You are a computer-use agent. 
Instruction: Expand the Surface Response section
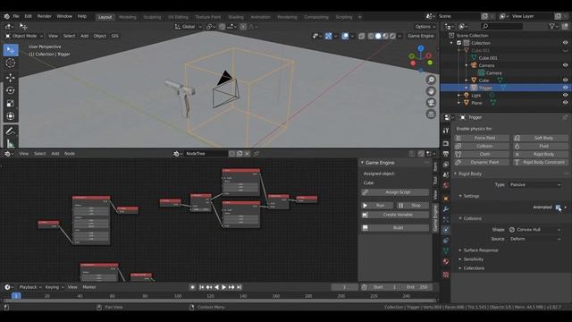480,250
